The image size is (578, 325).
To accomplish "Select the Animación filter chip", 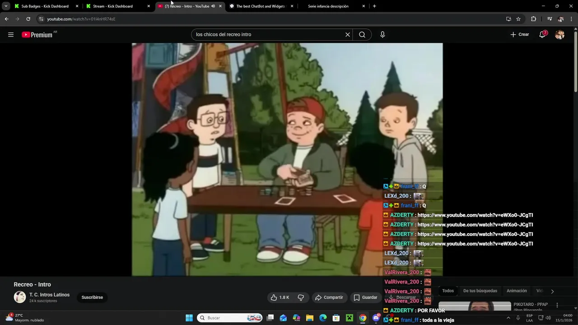I will tap(517, 291).
